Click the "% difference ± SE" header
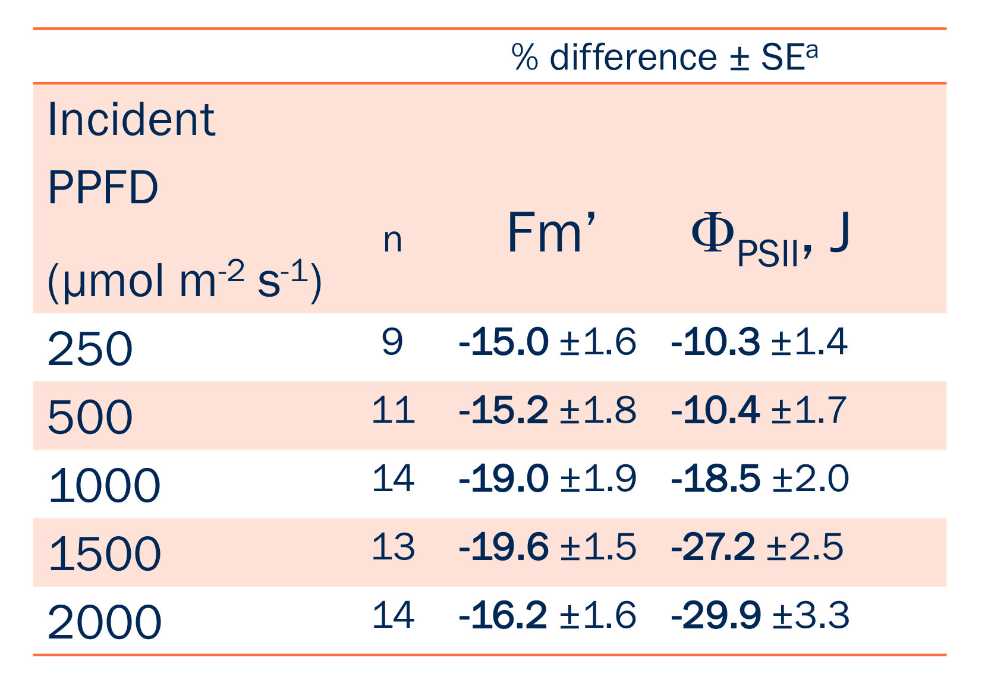988x692 pixels. click(664, 58)
